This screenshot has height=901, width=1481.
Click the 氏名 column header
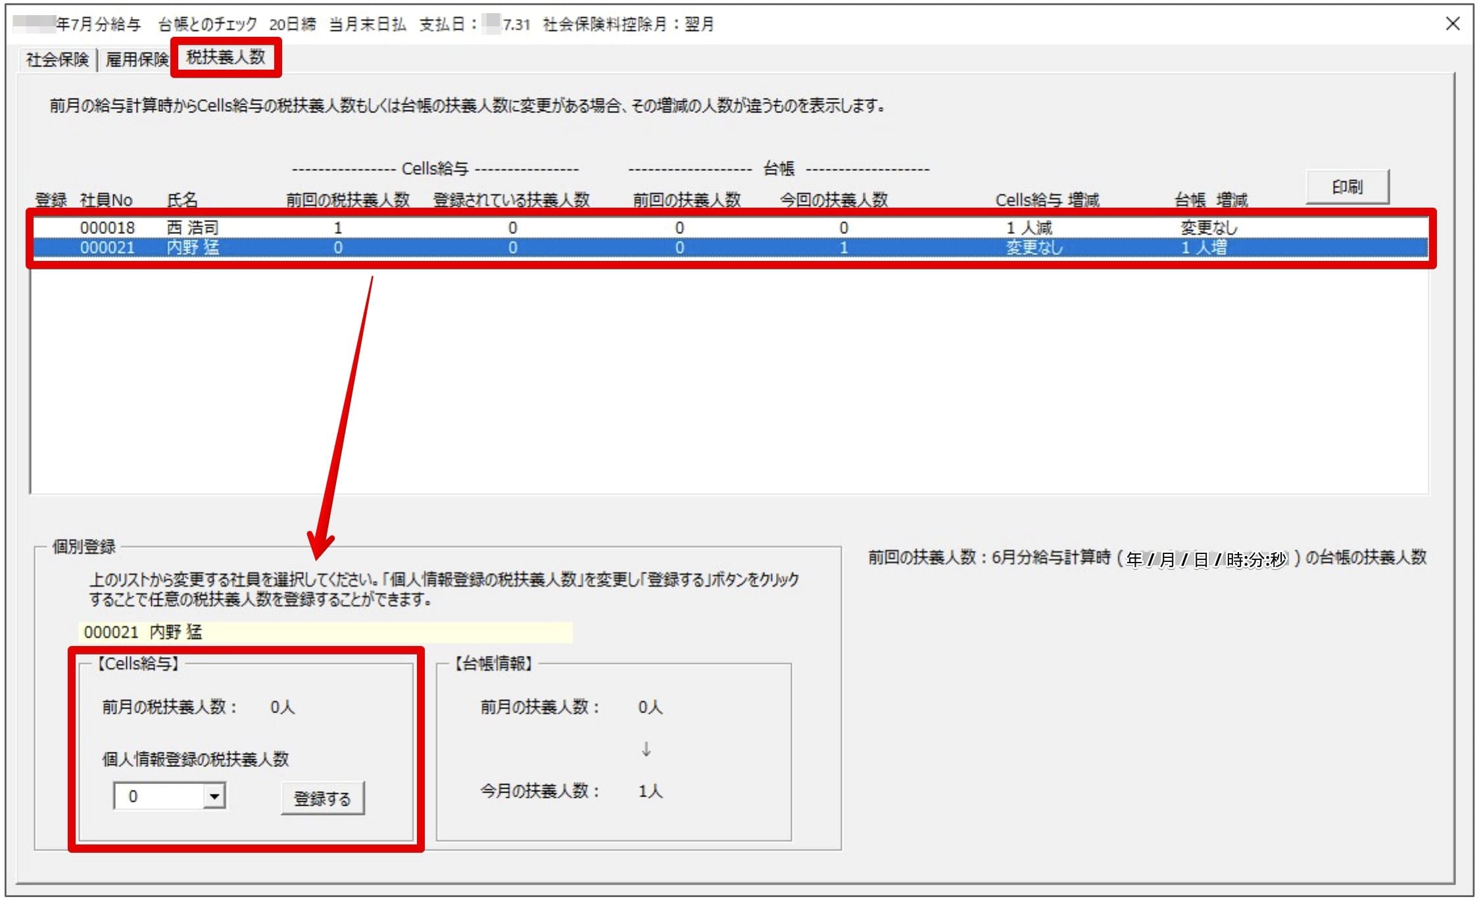[x=182, y=200]
